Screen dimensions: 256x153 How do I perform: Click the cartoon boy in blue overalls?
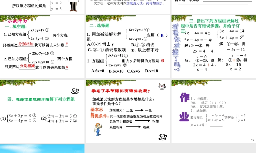(x=98, y=130)
